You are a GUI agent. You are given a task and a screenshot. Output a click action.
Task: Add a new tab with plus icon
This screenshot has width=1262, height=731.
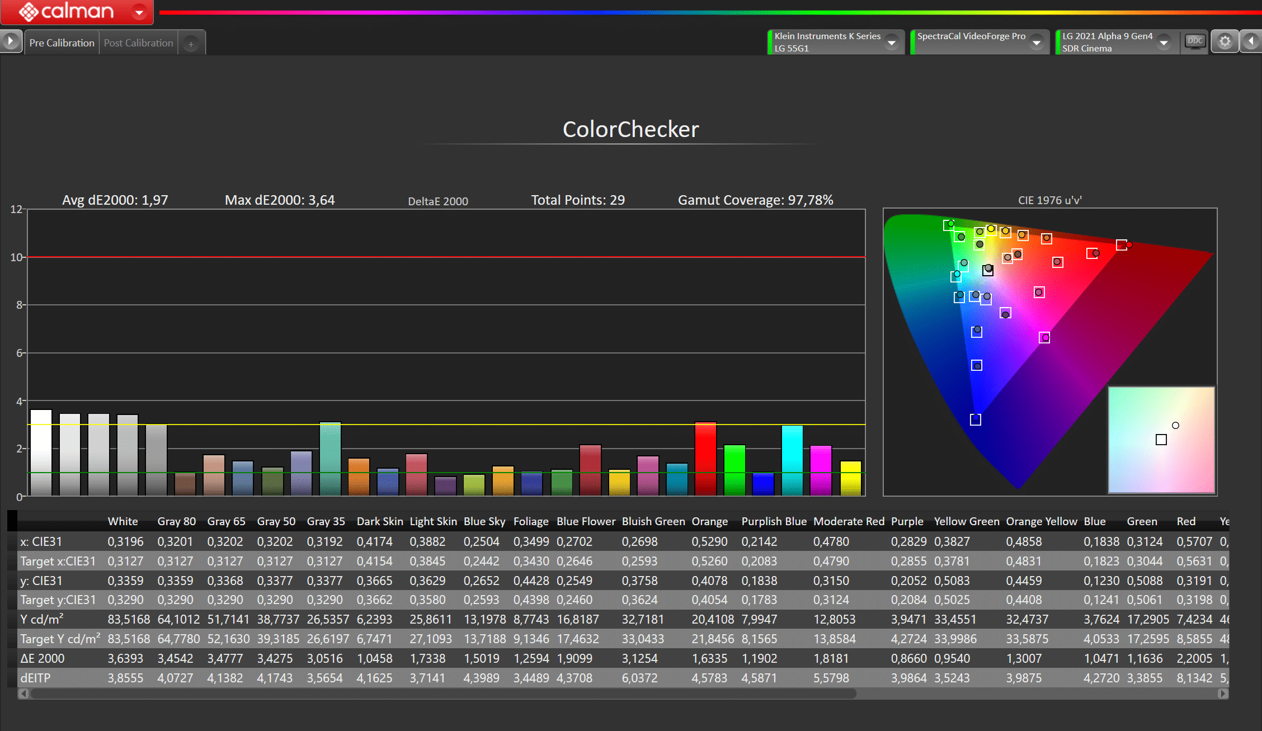pos(191,44)
